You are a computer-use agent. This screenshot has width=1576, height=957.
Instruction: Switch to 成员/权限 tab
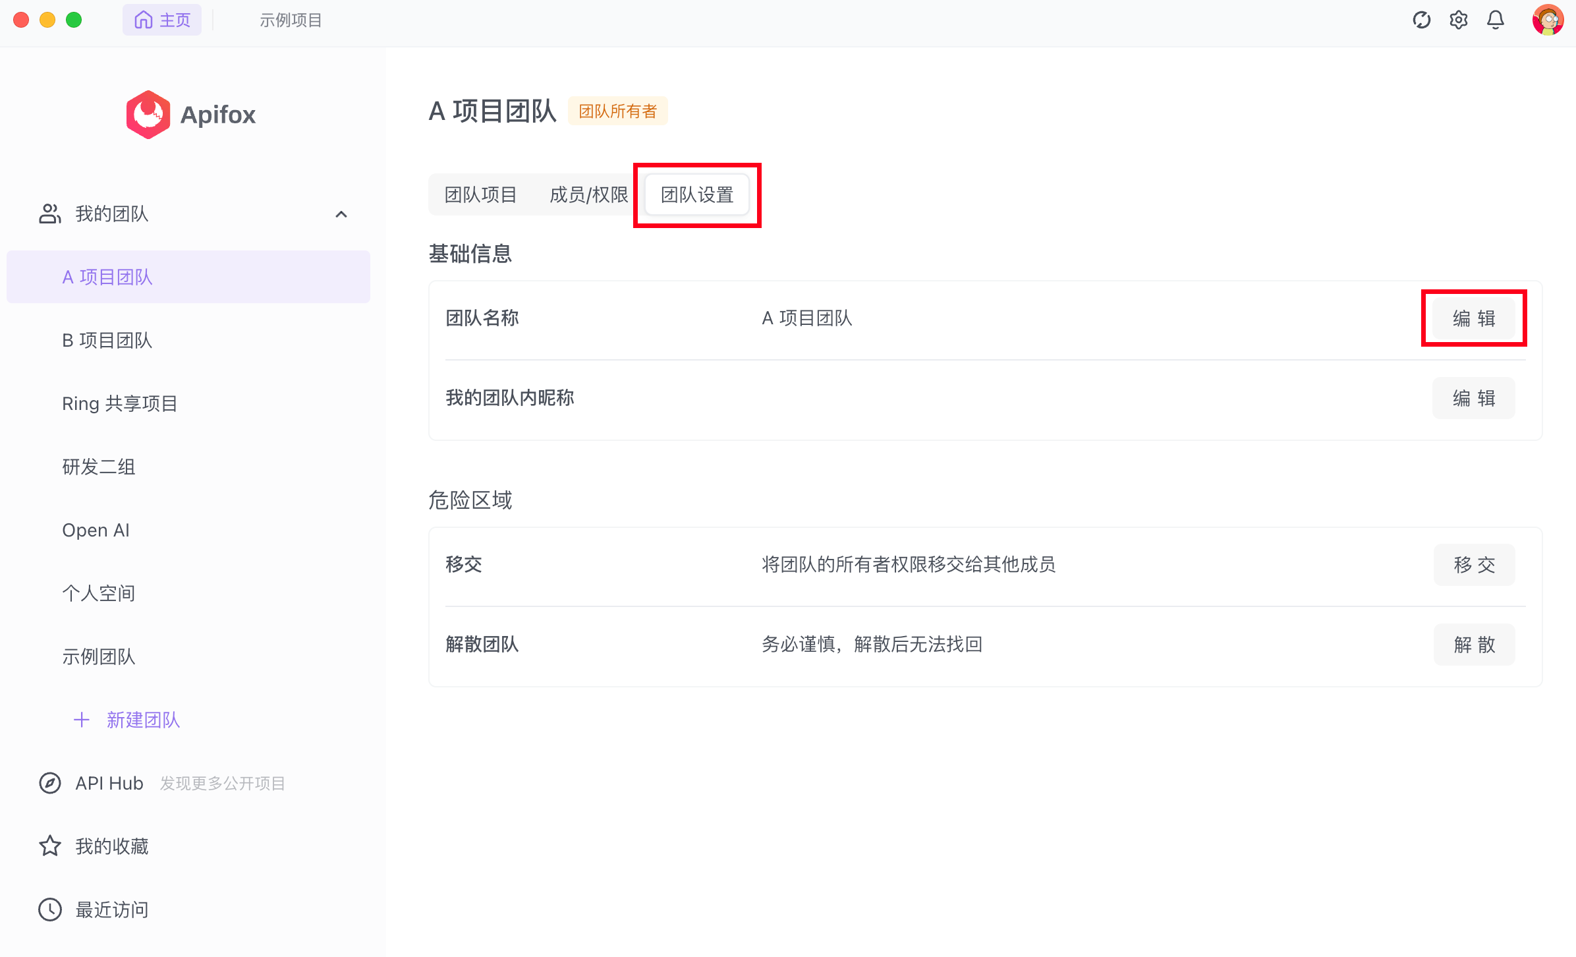[588, 195]
